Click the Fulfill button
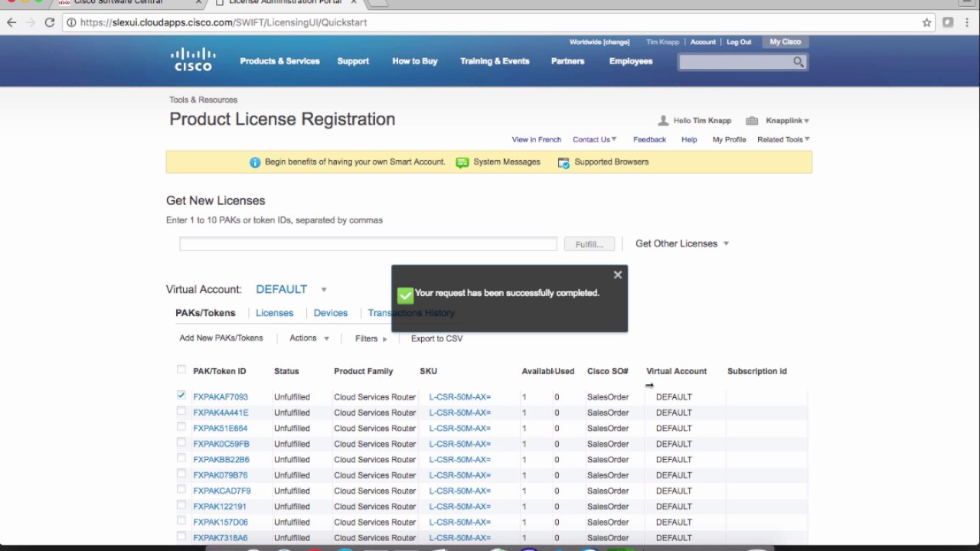 point(590,244)
